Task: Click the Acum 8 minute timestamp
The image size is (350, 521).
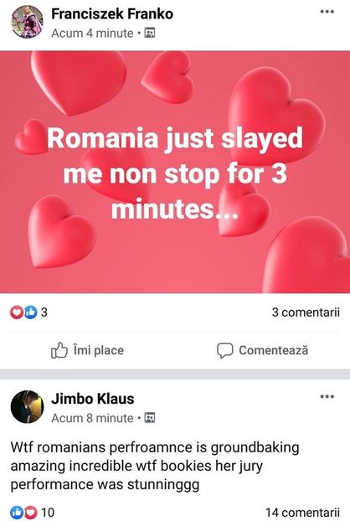Action: coord(92,418)
